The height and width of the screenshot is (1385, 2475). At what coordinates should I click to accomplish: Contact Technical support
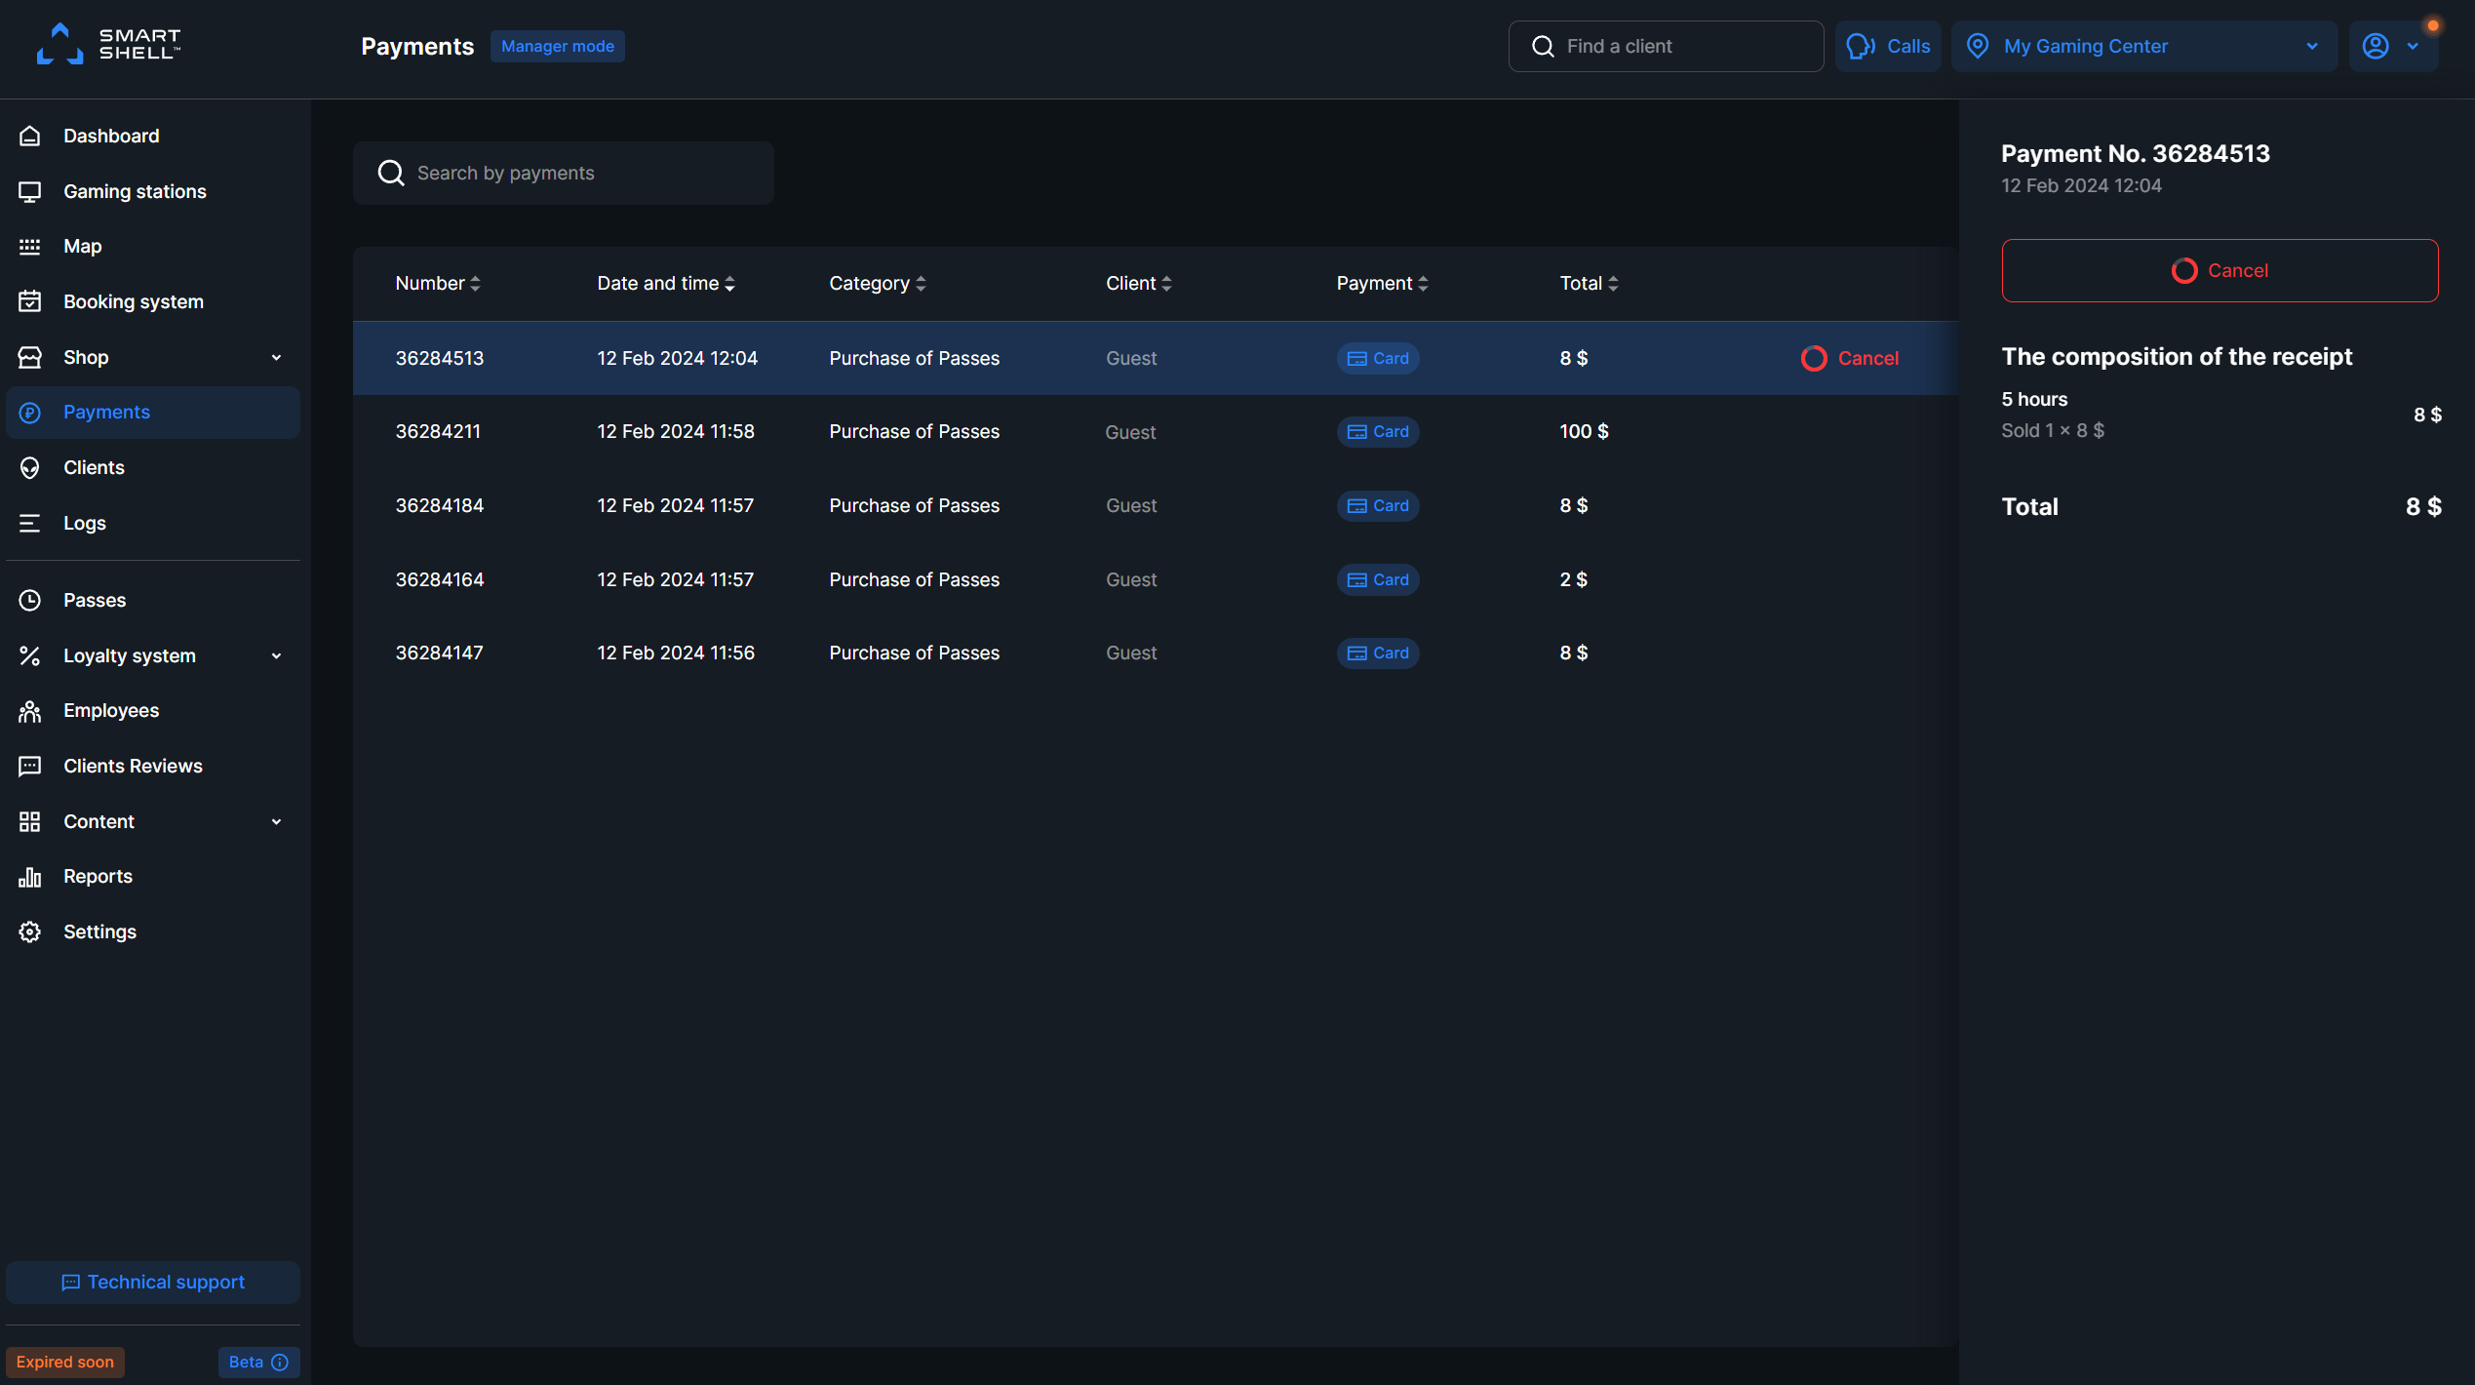pyautogui.click(x=153, y=1282)
